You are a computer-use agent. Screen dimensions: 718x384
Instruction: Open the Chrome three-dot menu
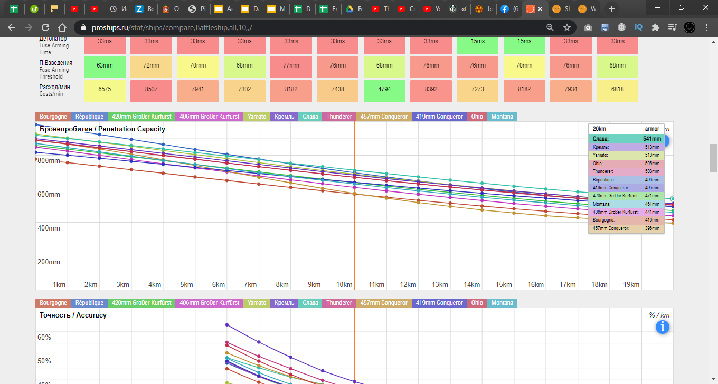706,27
